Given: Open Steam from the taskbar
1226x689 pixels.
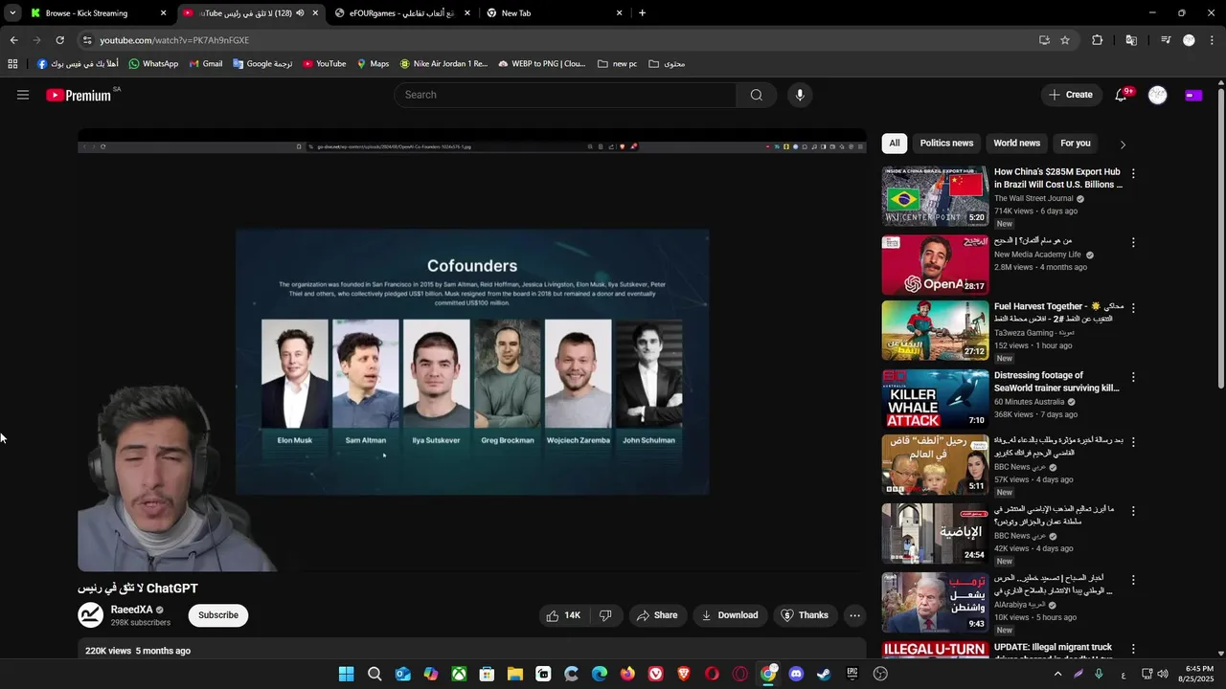Looking at the screenshot, I should pyautogui.click(x=824, y=674).
